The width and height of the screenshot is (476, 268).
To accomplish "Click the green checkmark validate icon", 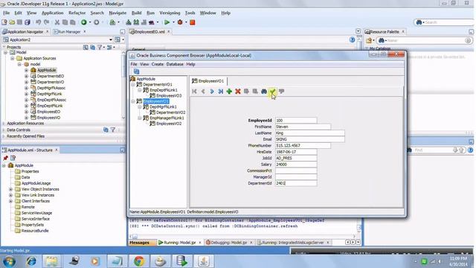I will tap(272, 91).
